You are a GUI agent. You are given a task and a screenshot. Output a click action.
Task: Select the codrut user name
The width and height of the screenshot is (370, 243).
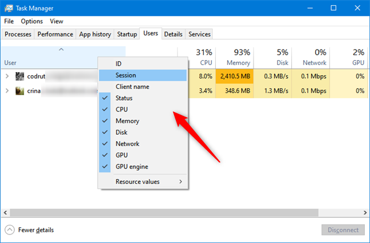coord(36,76)
